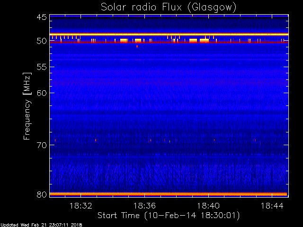Click the 18:36 time tick label
The height and width of the screenshot is (227, 303).
point(144,206)
